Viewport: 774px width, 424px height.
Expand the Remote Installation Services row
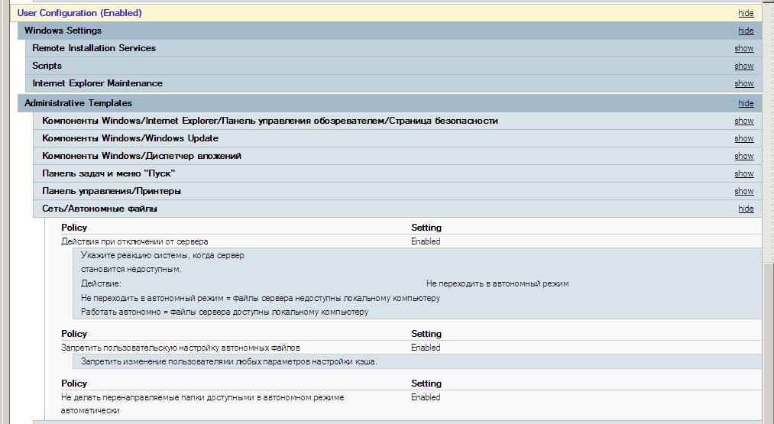click(x=393, y=48)
